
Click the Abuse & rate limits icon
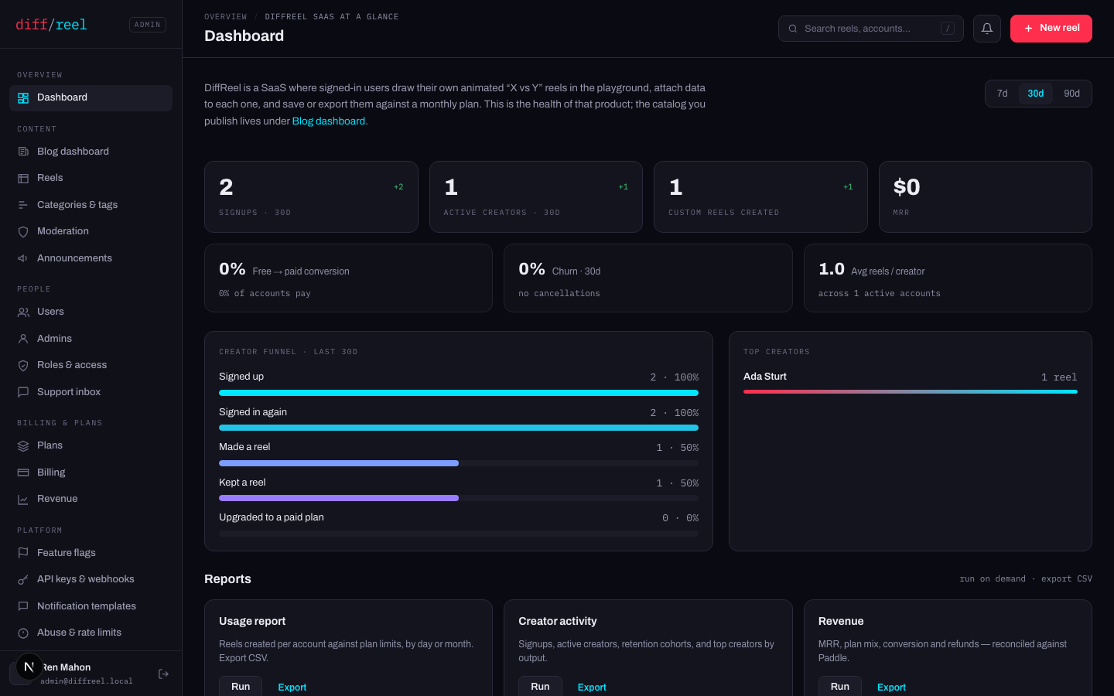coord(23,633)
